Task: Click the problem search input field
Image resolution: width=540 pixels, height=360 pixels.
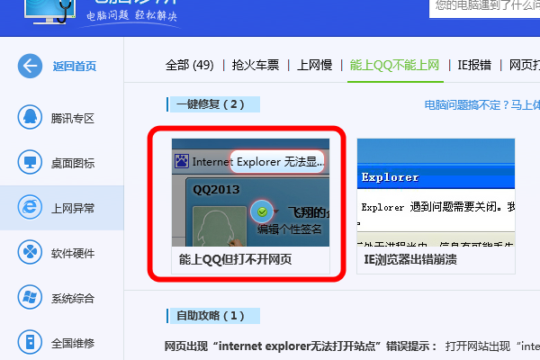Action: click(x=484, y=9)
